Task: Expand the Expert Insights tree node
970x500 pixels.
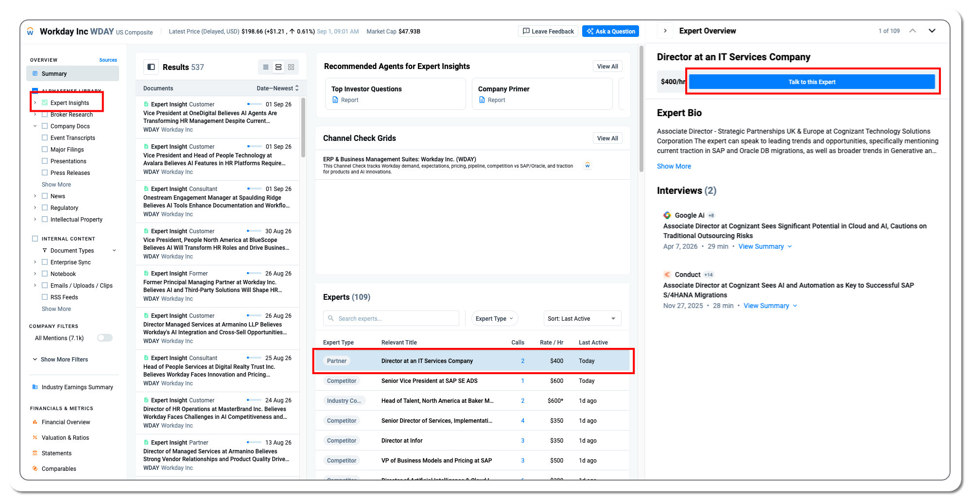Action: click(35, 103)
